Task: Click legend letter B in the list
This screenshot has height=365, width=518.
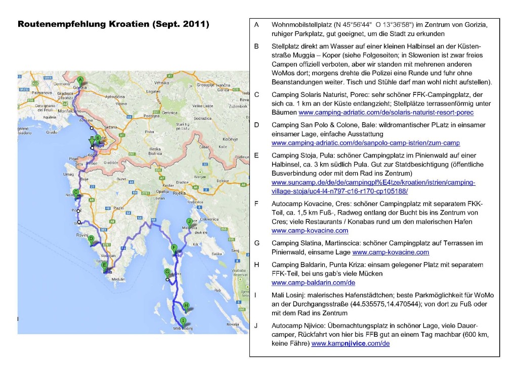Action: pyautogui.click(x=256, y=46)
